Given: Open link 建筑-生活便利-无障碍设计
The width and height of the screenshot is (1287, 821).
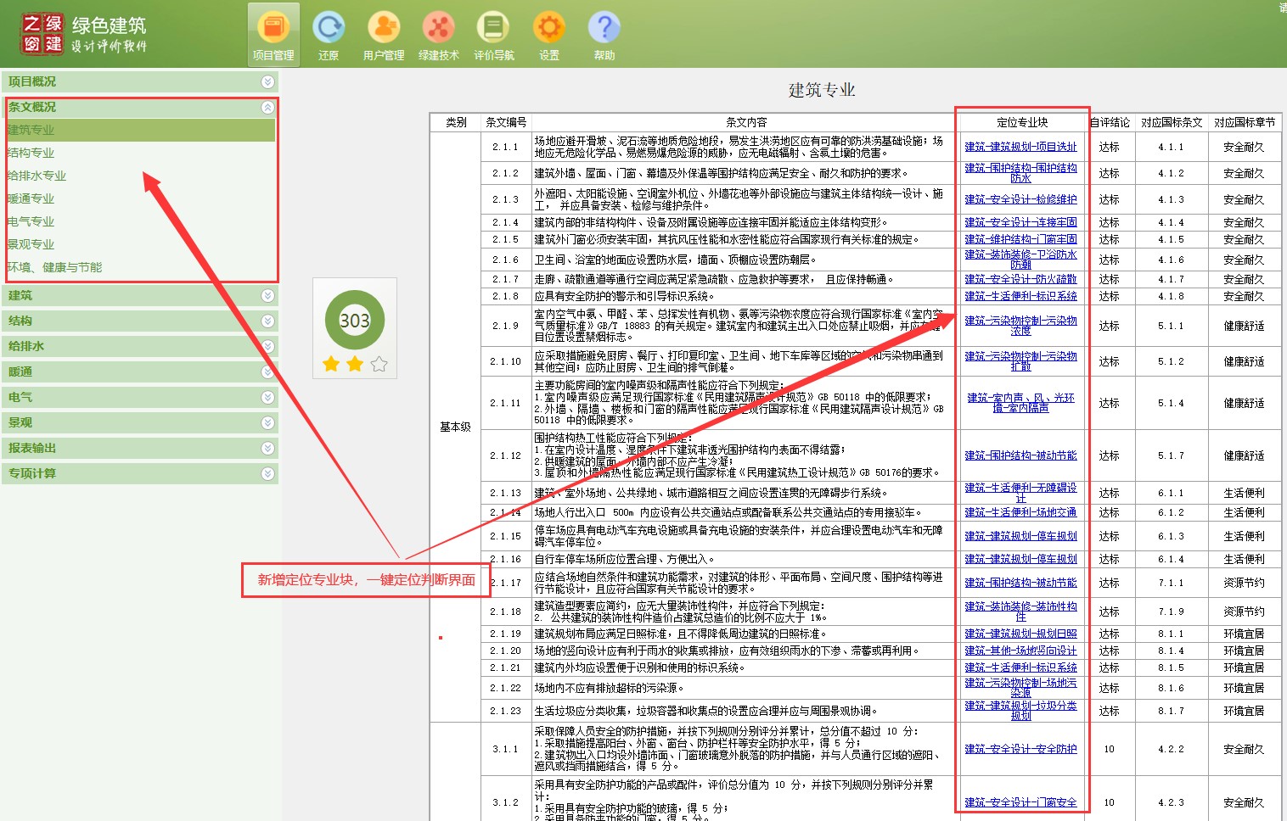Looking at the screenshot, I should coord(1020,493).
